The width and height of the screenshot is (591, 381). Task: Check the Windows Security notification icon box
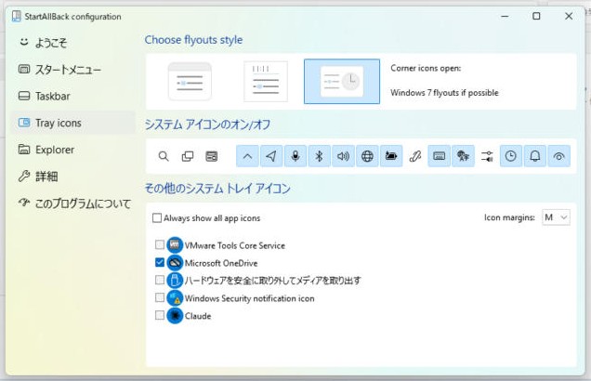(x=160, y=297)
